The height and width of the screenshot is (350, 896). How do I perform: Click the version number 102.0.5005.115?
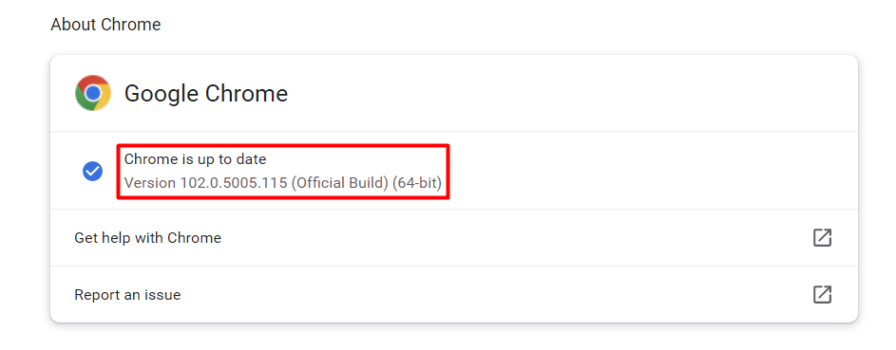click(x=234, y=184)
